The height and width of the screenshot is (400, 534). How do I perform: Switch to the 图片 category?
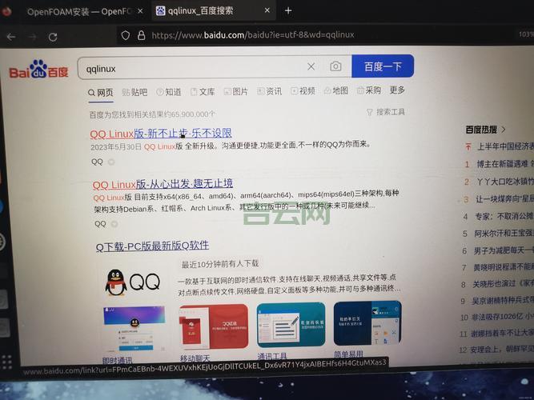(x=235, y=91)
